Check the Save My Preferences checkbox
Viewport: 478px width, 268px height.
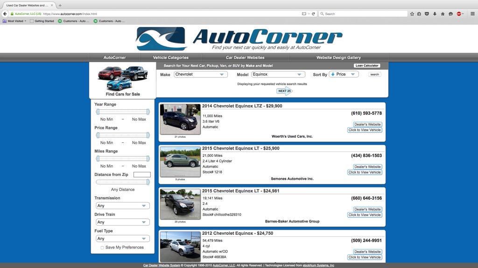pyautogui.click(x=102, y=247)
